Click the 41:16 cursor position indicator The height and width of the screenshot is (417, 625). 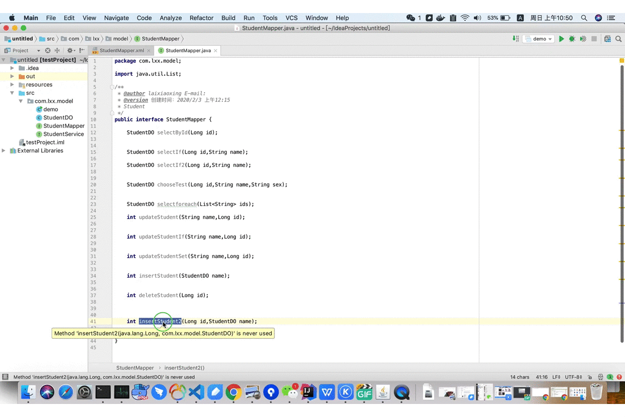542,377
